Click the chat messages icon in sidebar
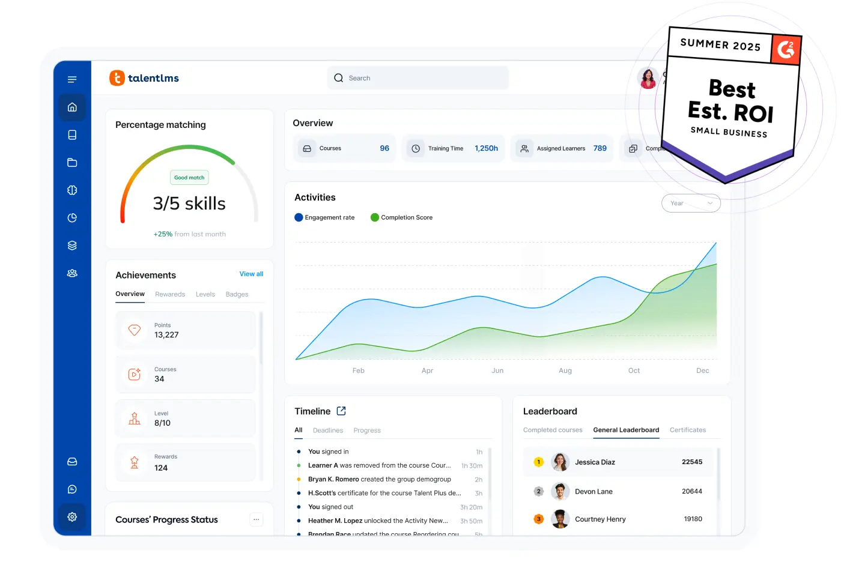Viewport: 841px width, 562px height. click(72, 489)
